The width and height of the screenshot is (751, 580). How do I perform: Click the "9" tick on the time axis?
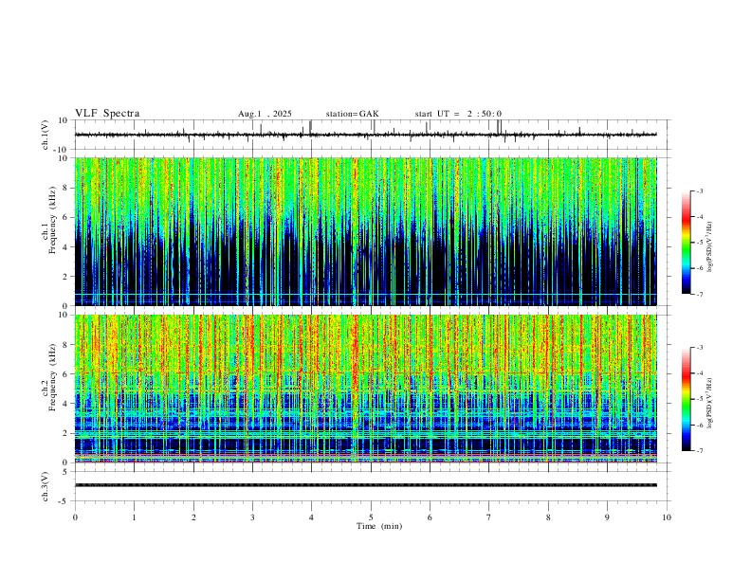click(607, 517)
